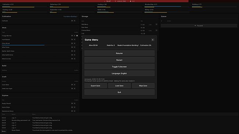Toggle auto-use icon on Cooked Meat storage row

tap(156, 30)
